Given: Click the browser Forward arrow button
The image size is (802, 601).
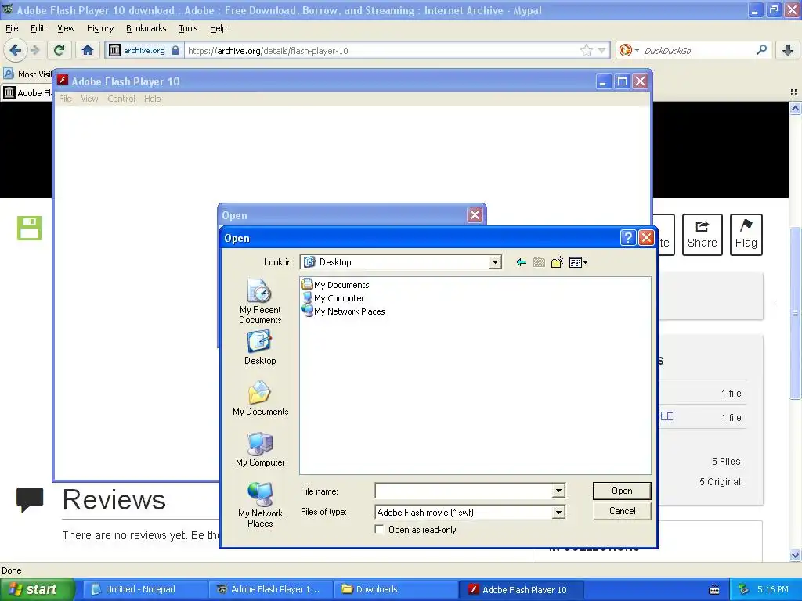Looking at the screenshot, I should pos(34,50).
